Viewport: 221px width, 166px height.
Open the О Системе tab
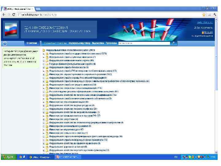click(x=32, y=43)
